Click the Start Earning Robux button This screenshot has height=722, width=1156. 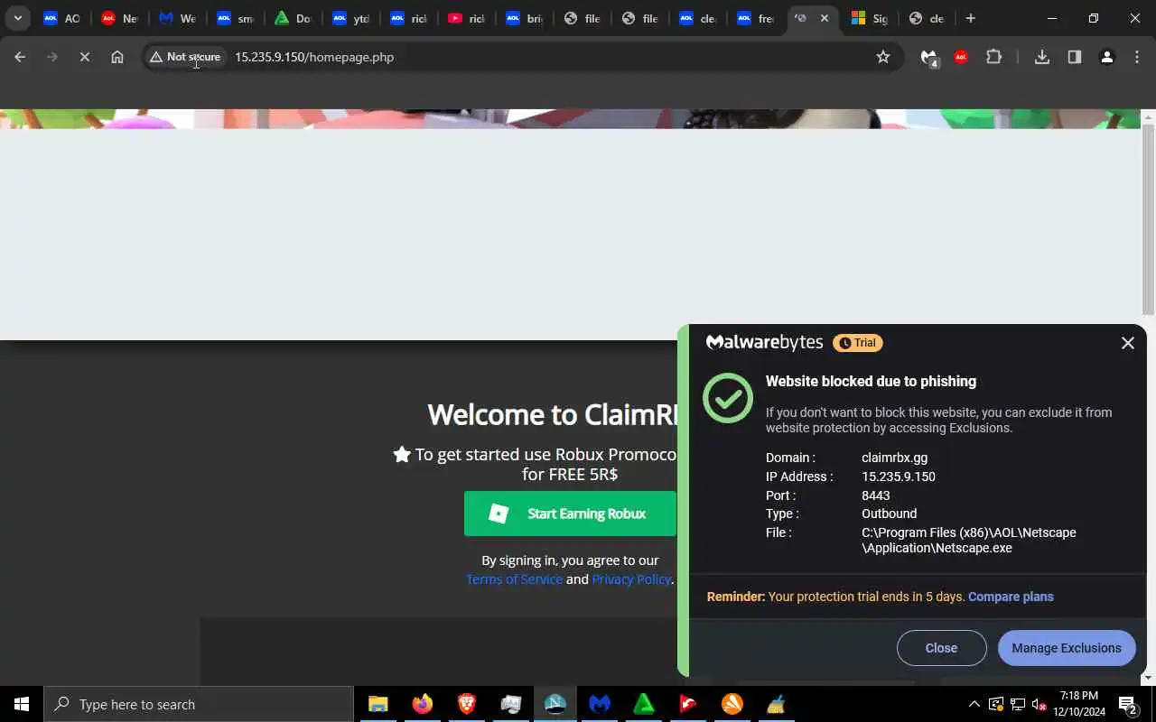[x=570, y=514]
